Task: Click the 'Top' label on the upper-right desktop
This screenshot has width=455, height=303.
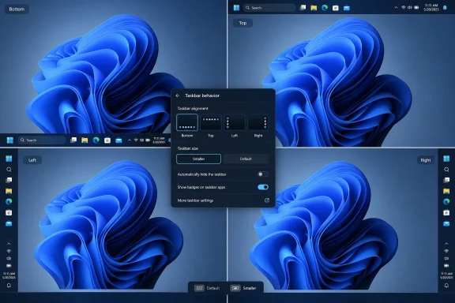Action: pyautogui.click(x=243, y=23)
